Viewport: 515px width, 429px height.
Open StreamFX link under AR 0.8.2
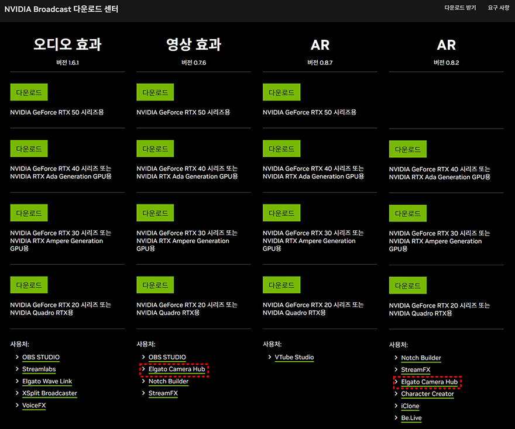(416, 369)
